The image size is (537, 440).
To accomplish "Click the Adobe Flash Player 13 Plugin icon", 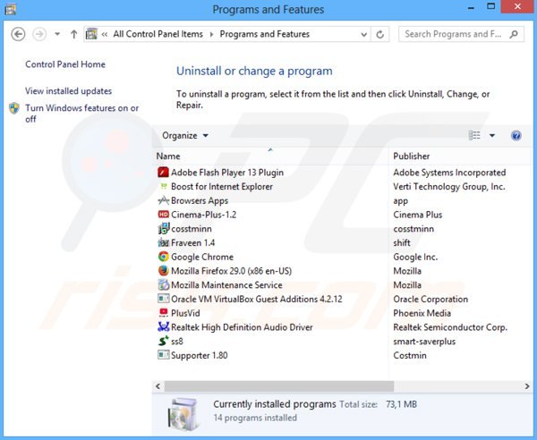I will click(x=164, y=172).
